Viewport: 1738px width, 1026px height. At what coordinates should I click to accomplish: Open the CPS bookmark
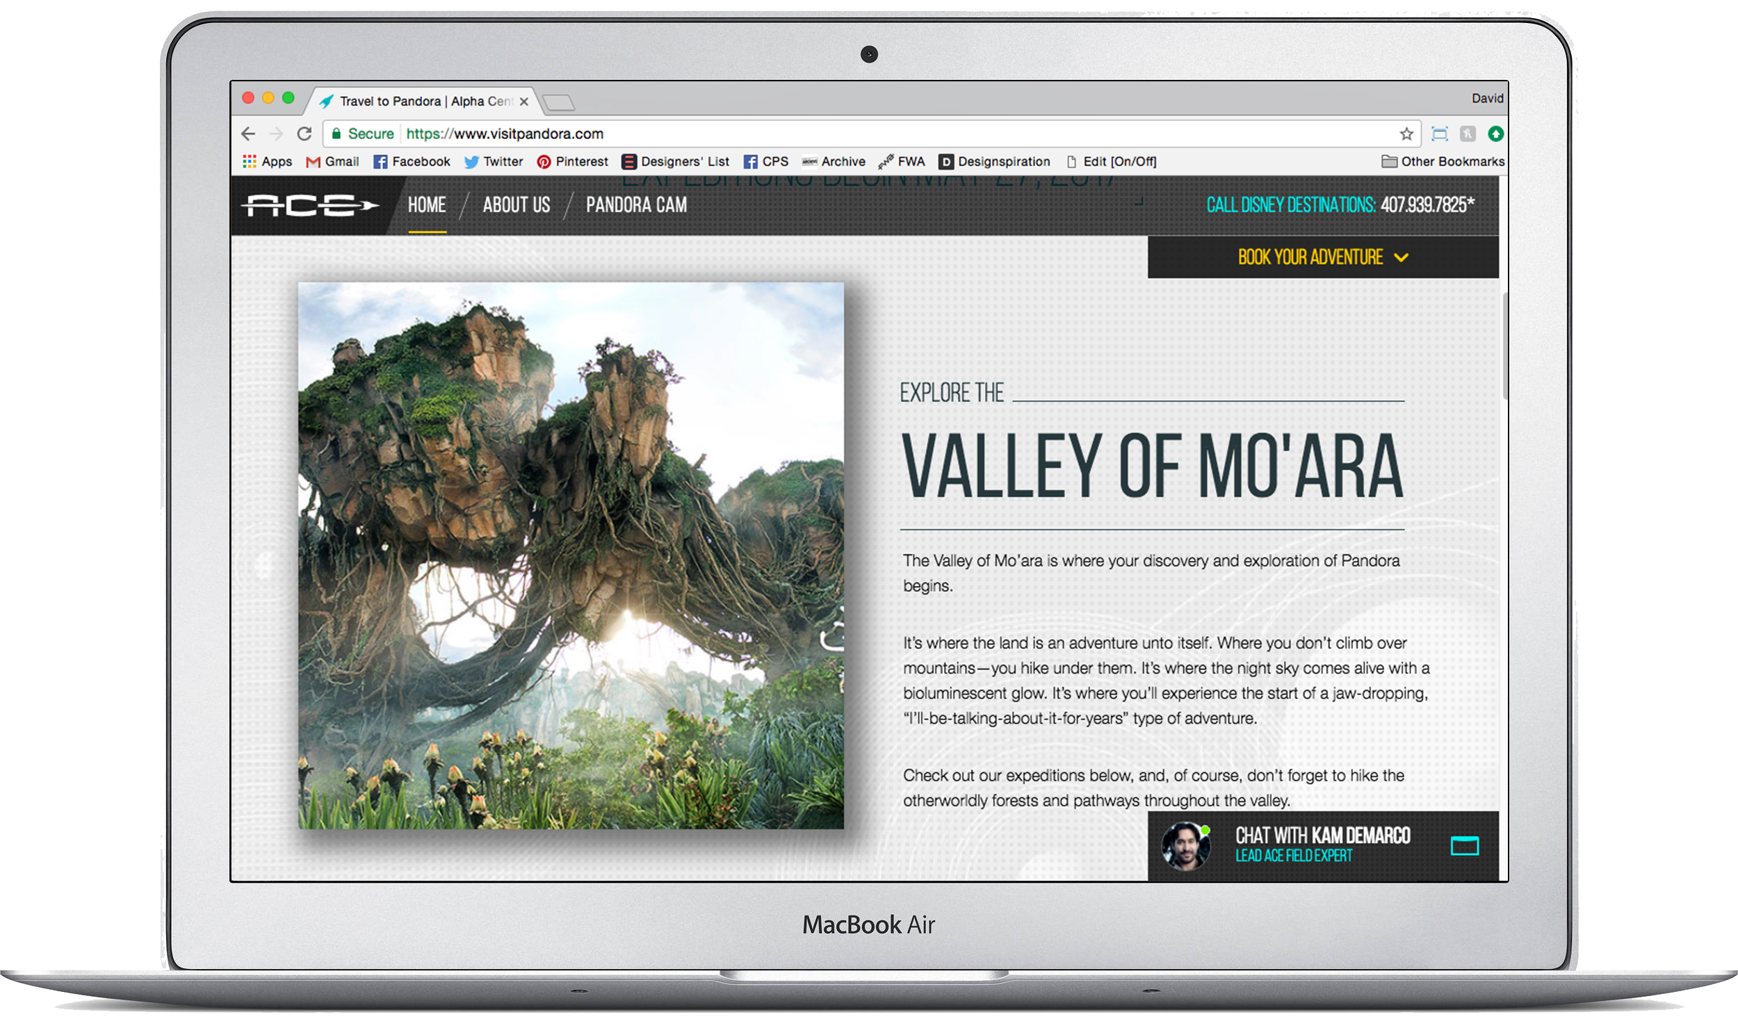coord(766,161)
